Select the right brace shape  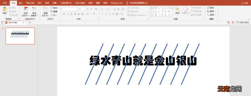[x=169, y=15]
